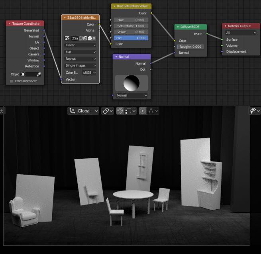Click the Normal node sphere preview
261x254 pixels.
tap(131, 83)
